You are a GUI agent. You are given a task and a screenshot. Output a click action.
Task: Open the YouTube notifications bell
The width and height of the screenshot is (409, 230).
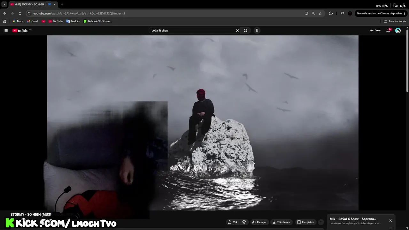pos(388,31)
